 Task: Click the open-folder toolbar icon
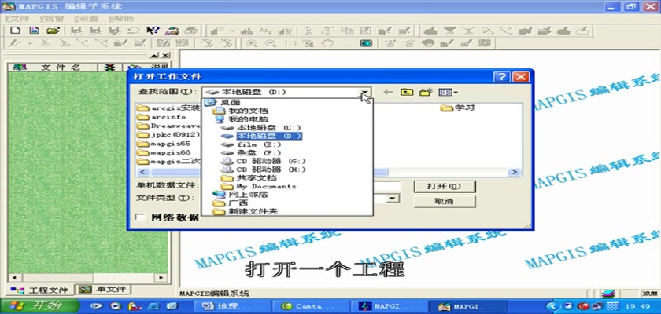pyautogui.click(x=53, y=31)
